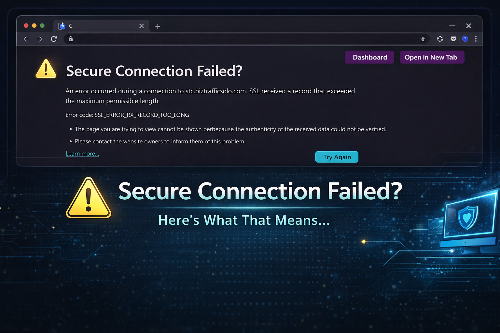Click the download icon in the address bar

click(423, 39)
